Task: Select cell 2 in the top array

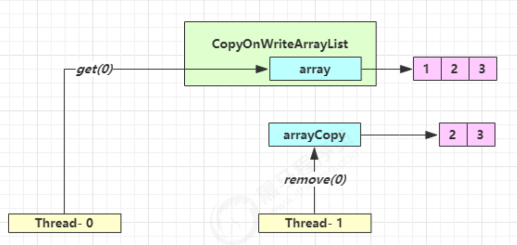Action: tap(454, 69)
